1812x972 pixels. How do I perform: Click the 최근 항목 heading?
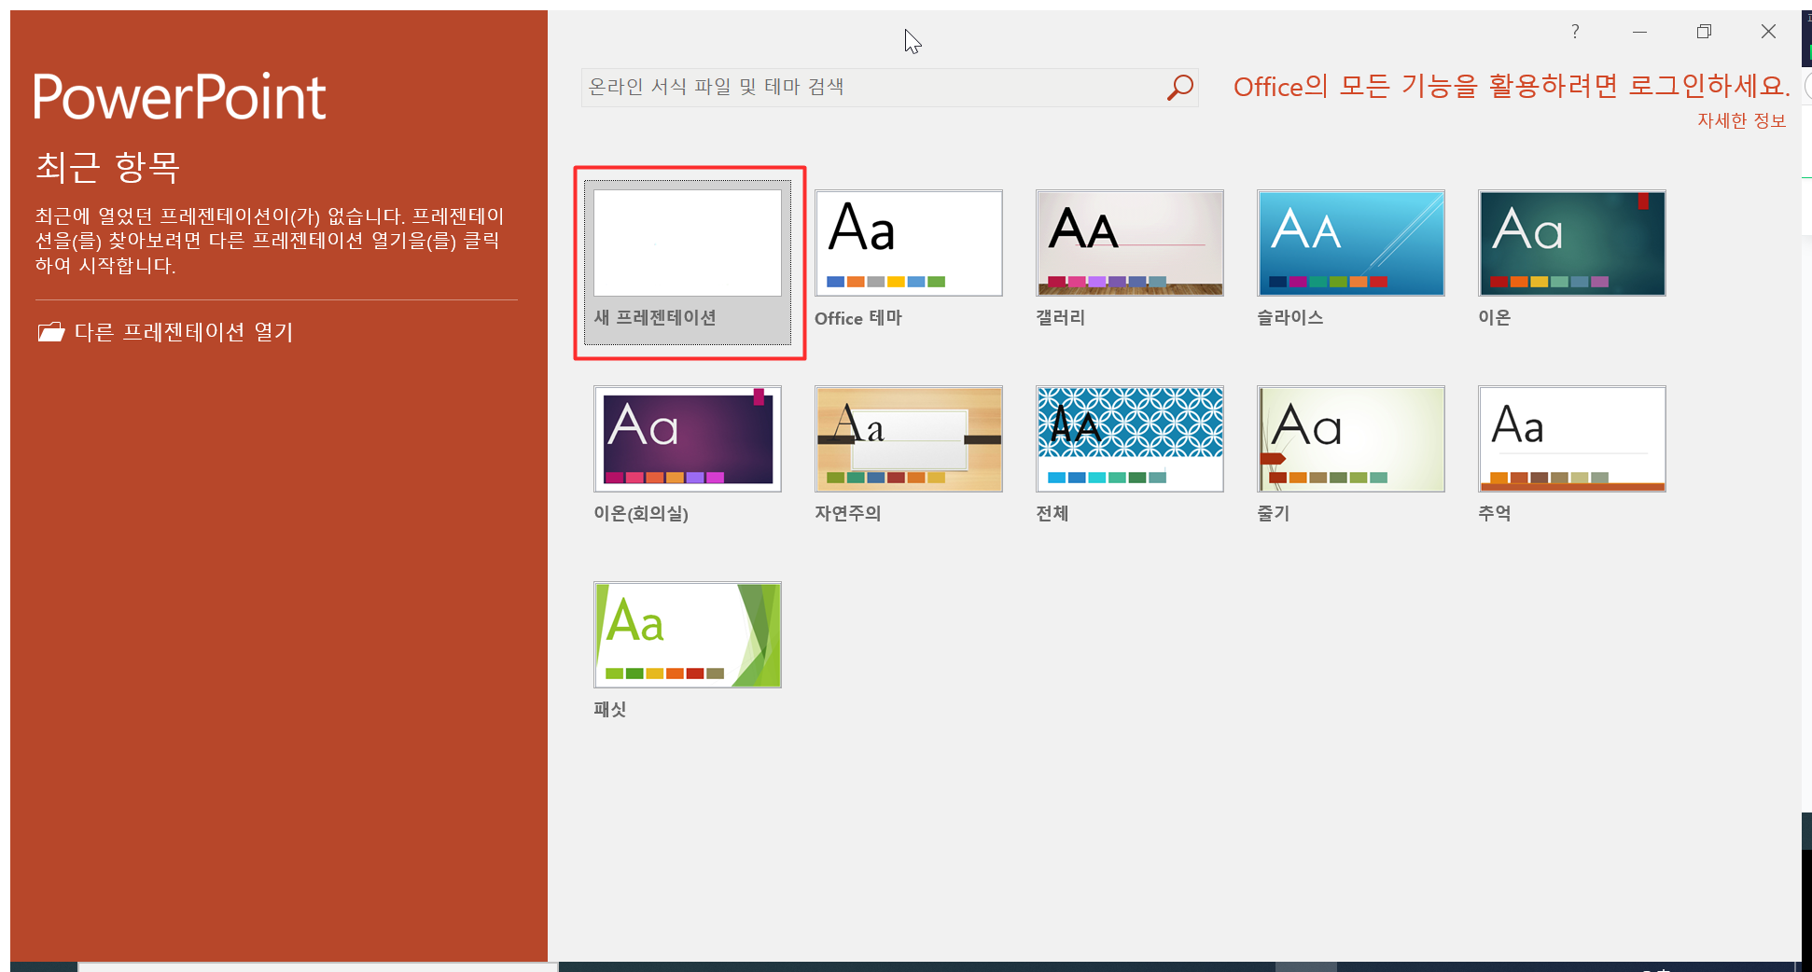pos(107,167)
